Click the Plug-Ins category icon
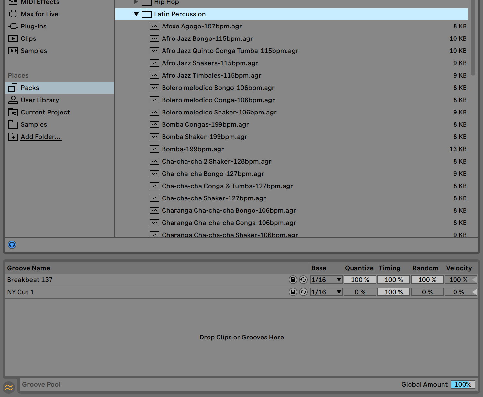The height and width of the screenshot is (397, 483). pyautogui.click(x=13, y=26)
